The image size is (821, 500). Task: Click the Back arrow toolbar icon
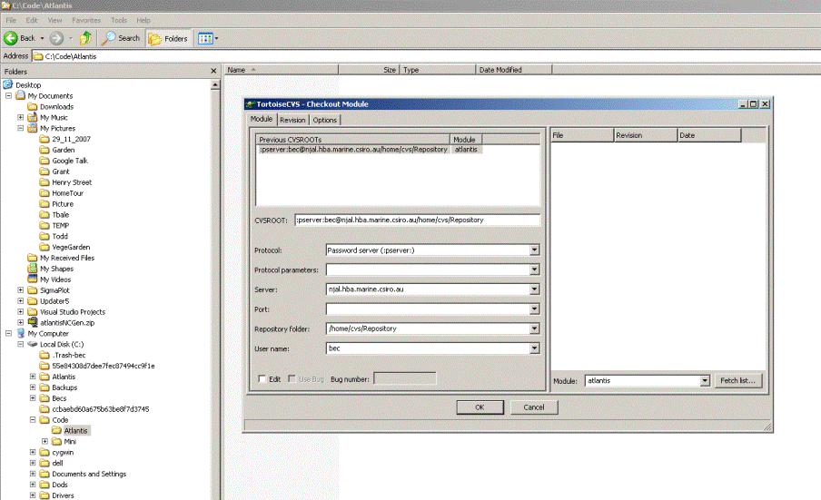pyautogui.click(x=12, y=38)
